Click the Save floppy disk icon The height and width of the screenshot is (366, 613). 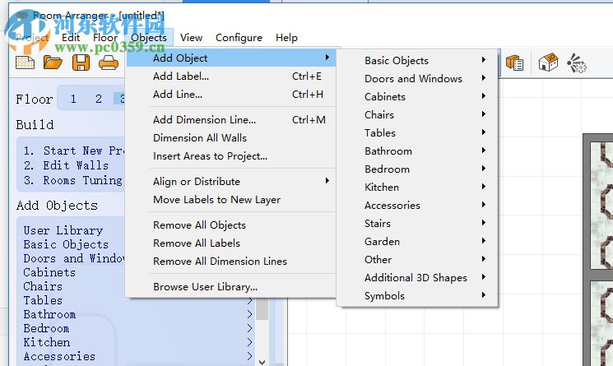pyautogui.click(x=81, y=63)
